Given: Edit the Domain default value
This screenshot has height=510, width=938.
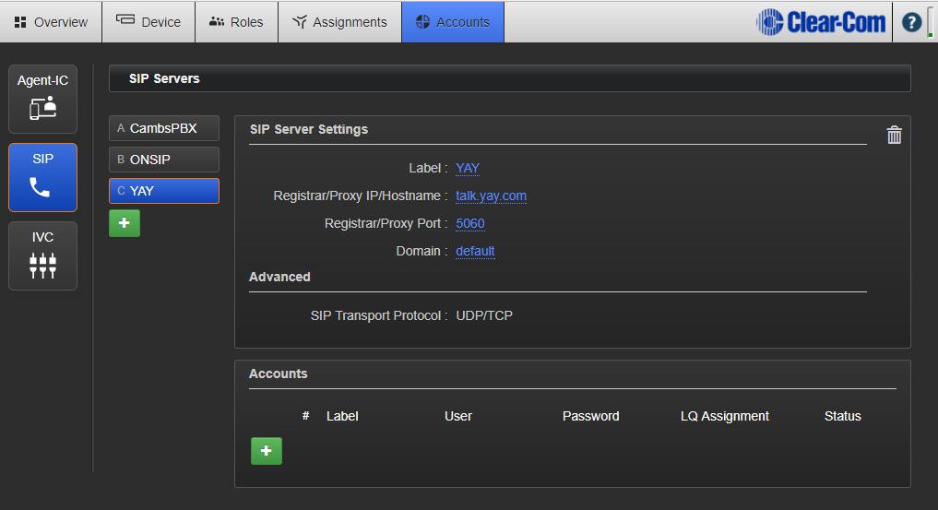Looking at the screenshot, I should pyautogui.click(x=475, y=251).
